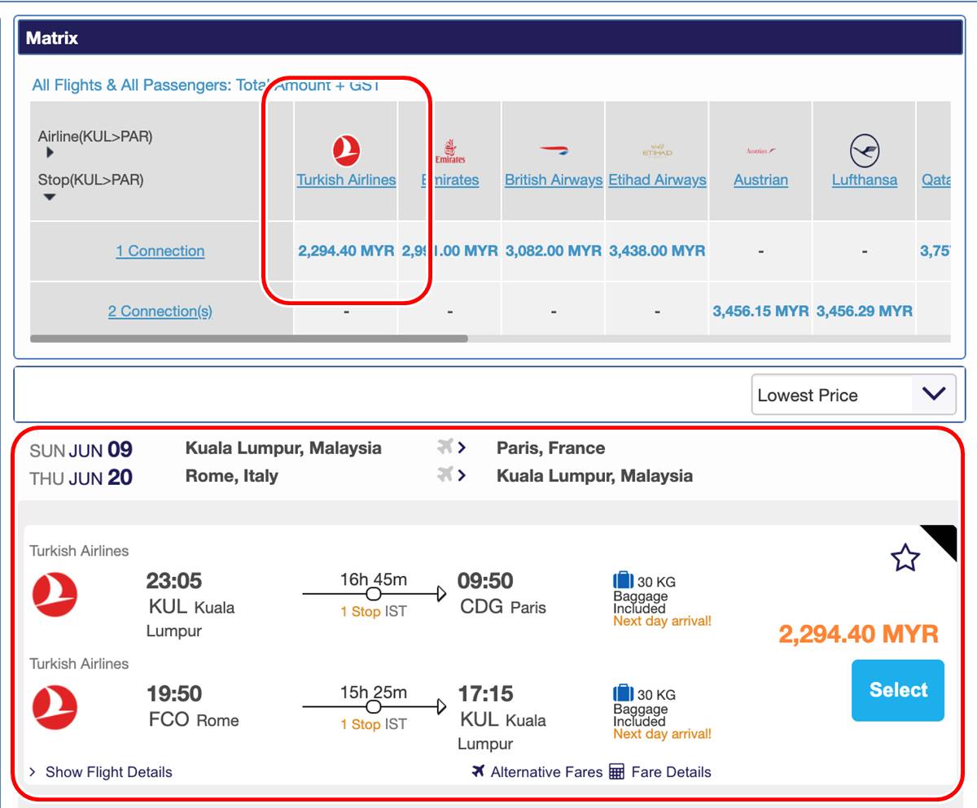Image resolution: width=977 pixels, height=808 pixels.
Task: Click the 3,456.15 MYR Austrian fare
Action: pyautogui.click(x=760, y=311)
